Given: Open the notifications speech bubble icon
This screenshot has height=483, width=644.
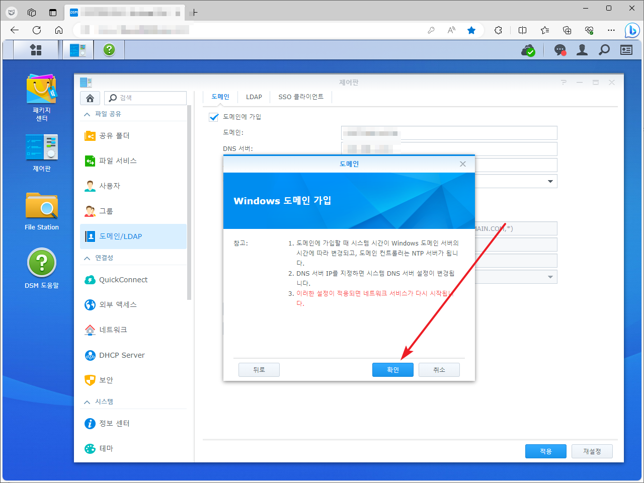Looking at the screenshot, I should click(x=560, y=50).
